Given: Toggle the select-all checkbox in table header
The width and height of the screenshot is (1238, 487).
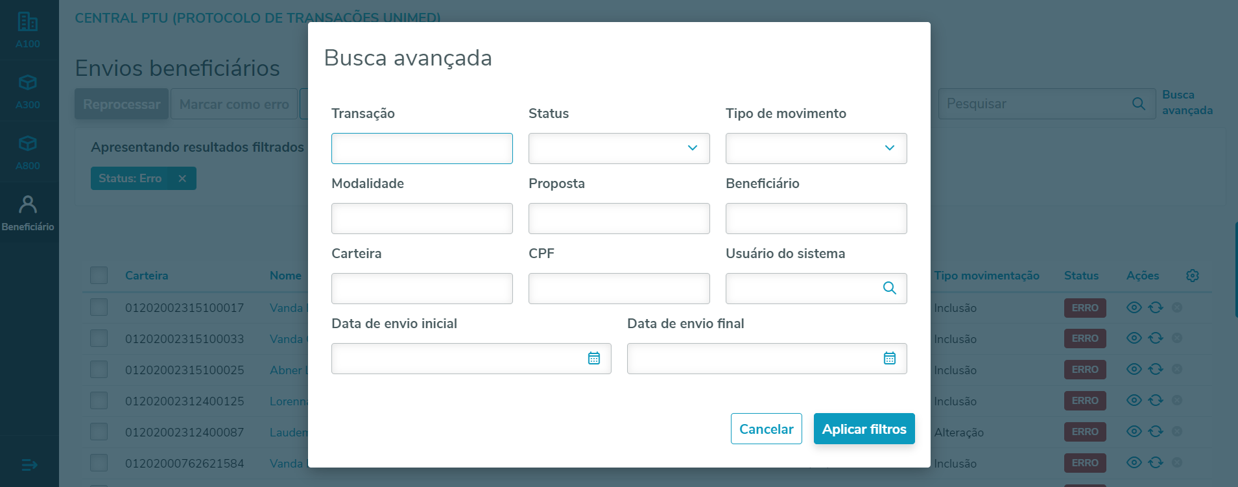Looking at the screenshot, I should tap(99, 276).
